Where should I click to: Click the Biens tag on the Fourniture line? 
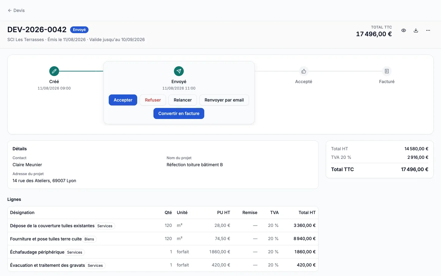[89, 239]
